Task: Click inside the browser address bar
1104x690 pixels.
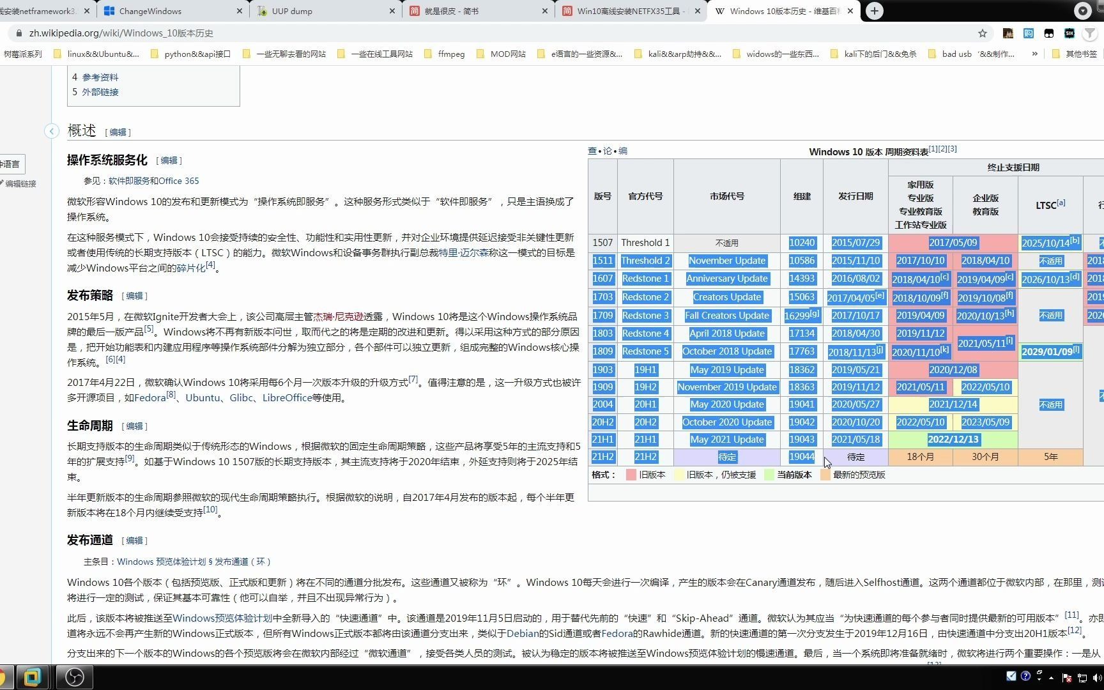Action: coord(256,33)
